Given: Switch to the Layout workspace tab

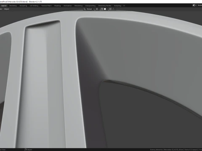Looking at the screenshot, I should click(4, 6).
